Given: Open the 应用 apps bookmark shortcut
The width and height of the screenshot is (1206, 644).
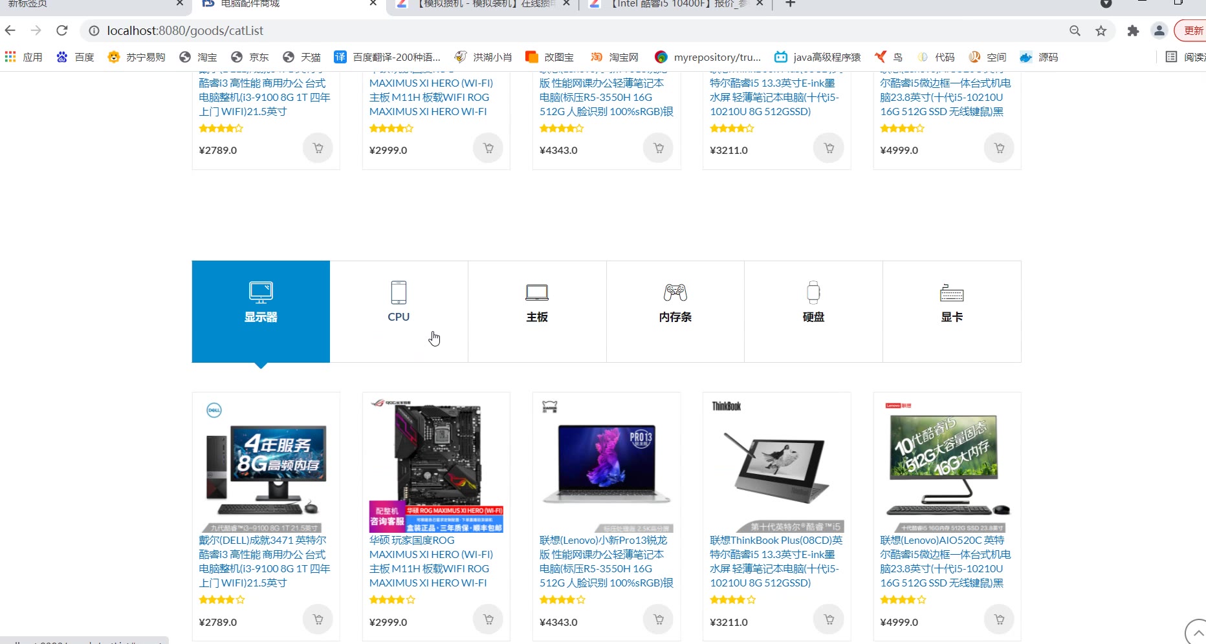Looking at the screenshot, I should pos(23,57).
